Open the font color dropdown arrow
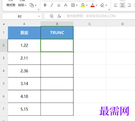135x121 pixels. 96,5
